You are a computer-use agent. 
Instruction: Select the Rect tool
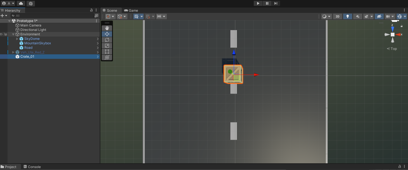pyautogui.click(x=107, y=52)
